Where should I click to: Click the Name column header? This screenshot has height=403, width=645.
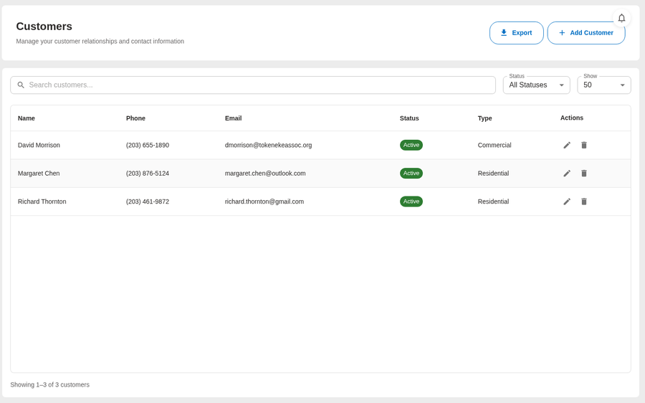click(27, 118)
